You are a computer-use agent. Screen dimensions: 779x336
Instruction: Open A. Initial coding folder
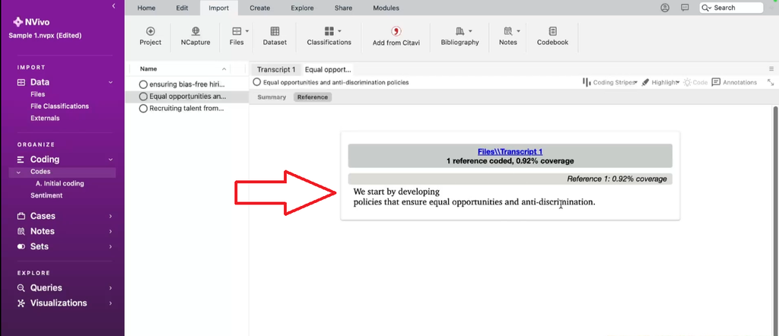pos(59,184)
